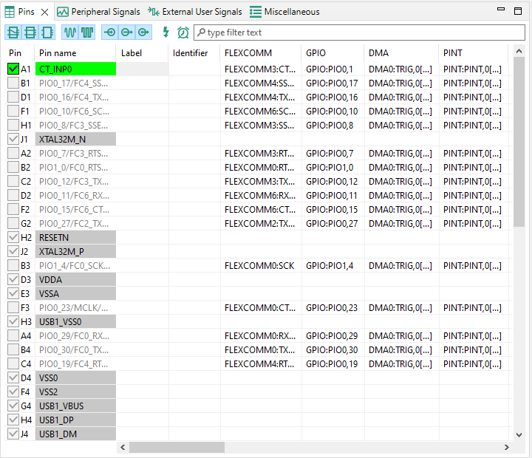Check the C4 pin checkbox
The width and height of the screenshot is (532, 458).
point(13,363)
